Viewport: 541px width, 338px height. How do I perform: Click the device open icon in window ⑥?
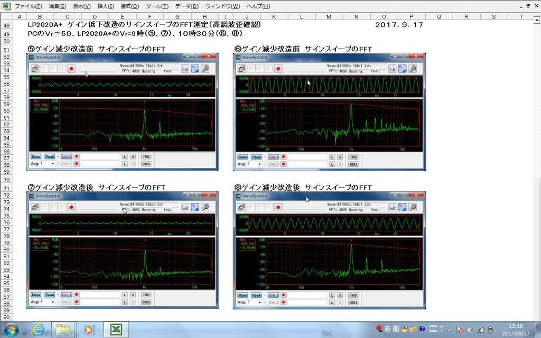pyautogui.click(x=242, y=69)
